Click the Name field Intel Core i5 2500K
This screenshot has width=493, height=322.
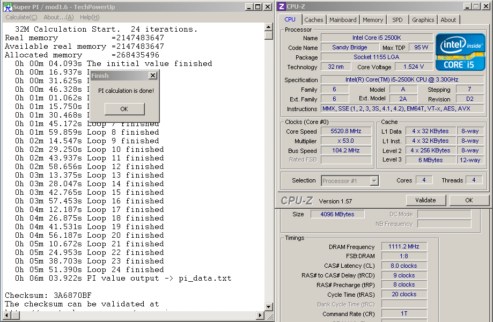pos(377,38)
